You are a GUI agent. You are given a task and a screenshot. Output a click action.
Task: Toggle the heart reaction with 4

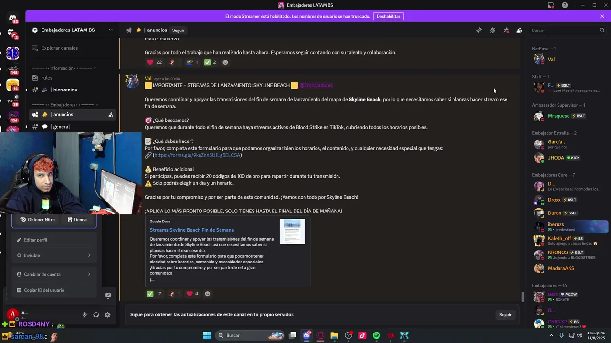tap(192, 294)
